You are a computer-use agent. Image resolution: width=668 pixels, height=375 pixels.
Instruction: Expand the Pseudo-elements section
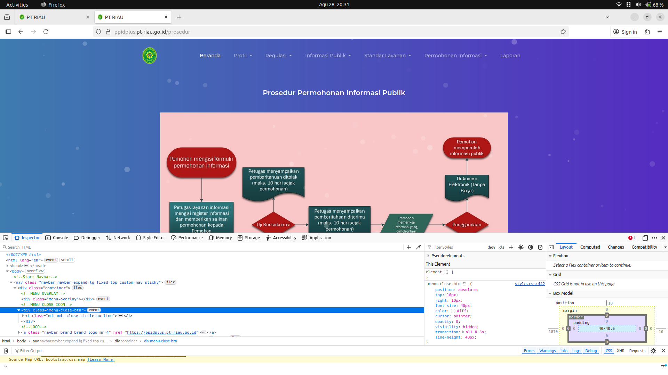(x=428, y=256)
